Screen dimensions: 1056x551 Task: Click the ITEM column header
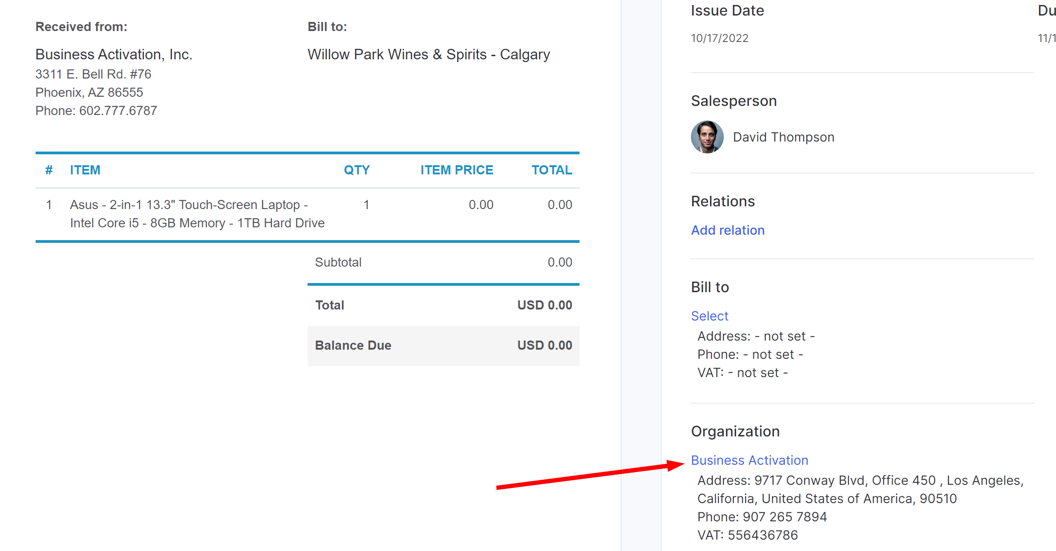pos(85,170)
